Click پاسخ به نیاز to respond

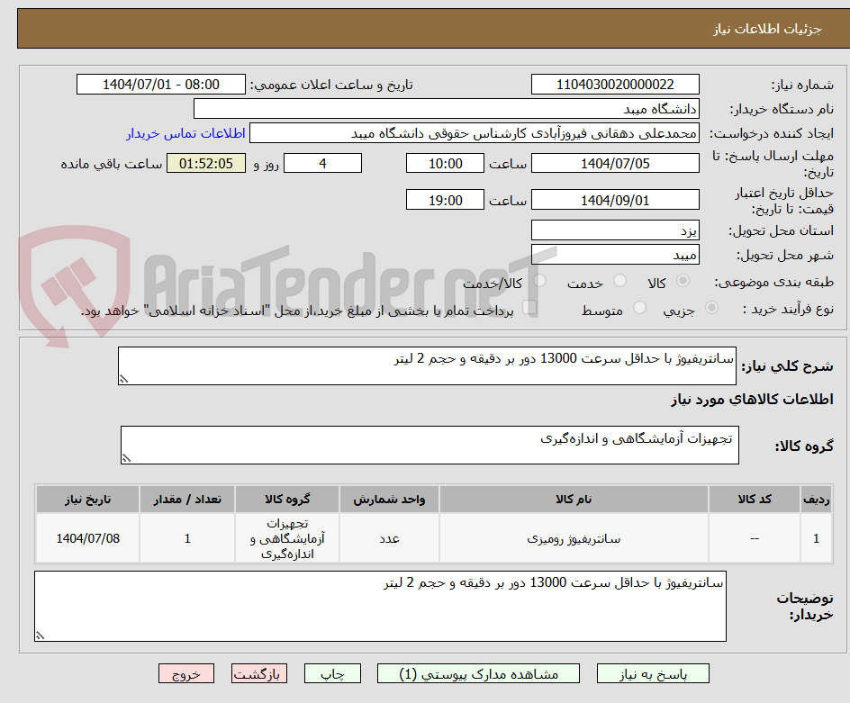pos(652,672)
